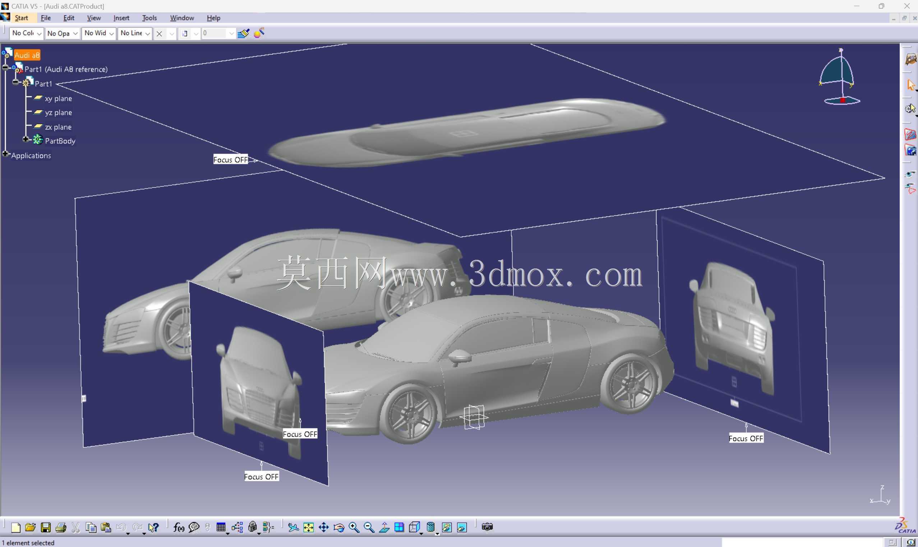Viewport: 918px width, 547px height.
Task: Open the Edit menu
Action: 69,18
